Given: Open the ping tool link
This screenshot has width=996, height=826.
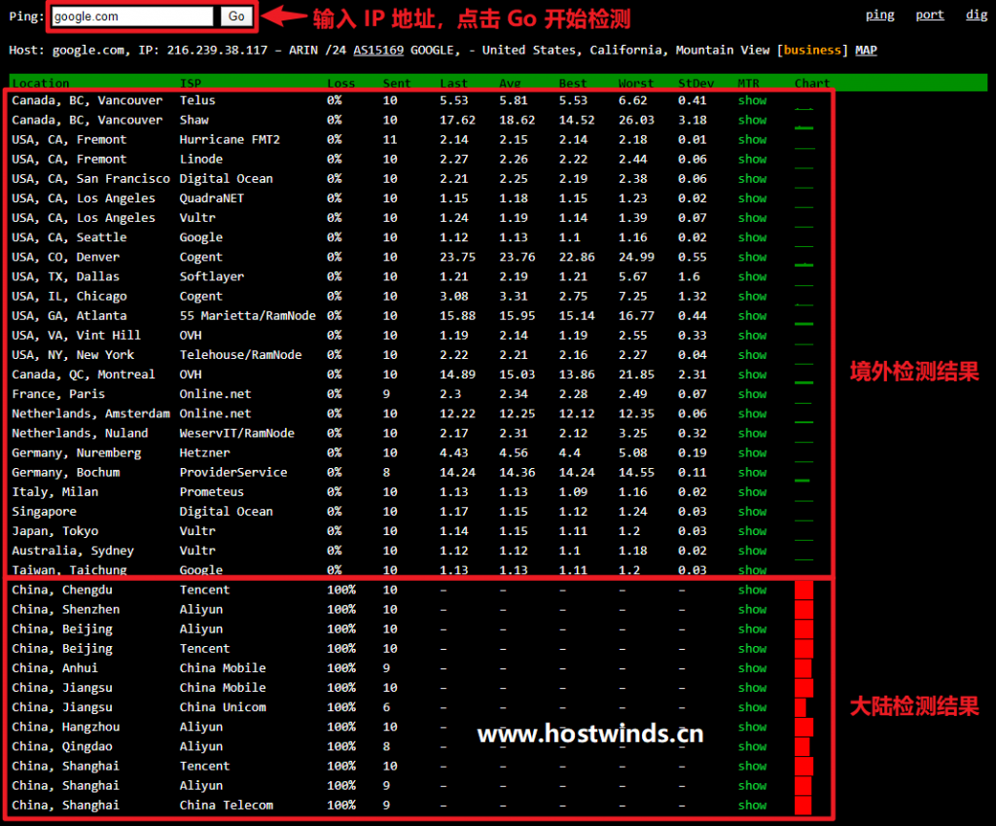Looking at the screenshot, I should (x=879, y=15).
